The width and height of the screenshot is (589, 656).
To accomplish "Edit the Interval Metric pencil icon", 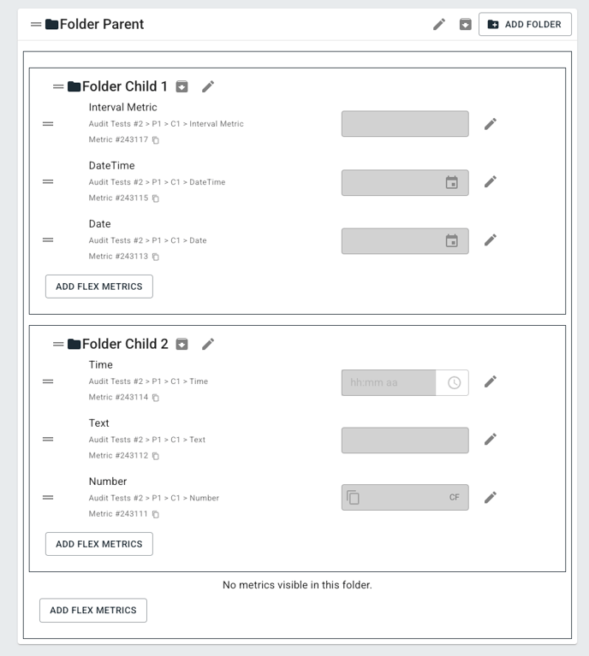I will coord(491,124).
